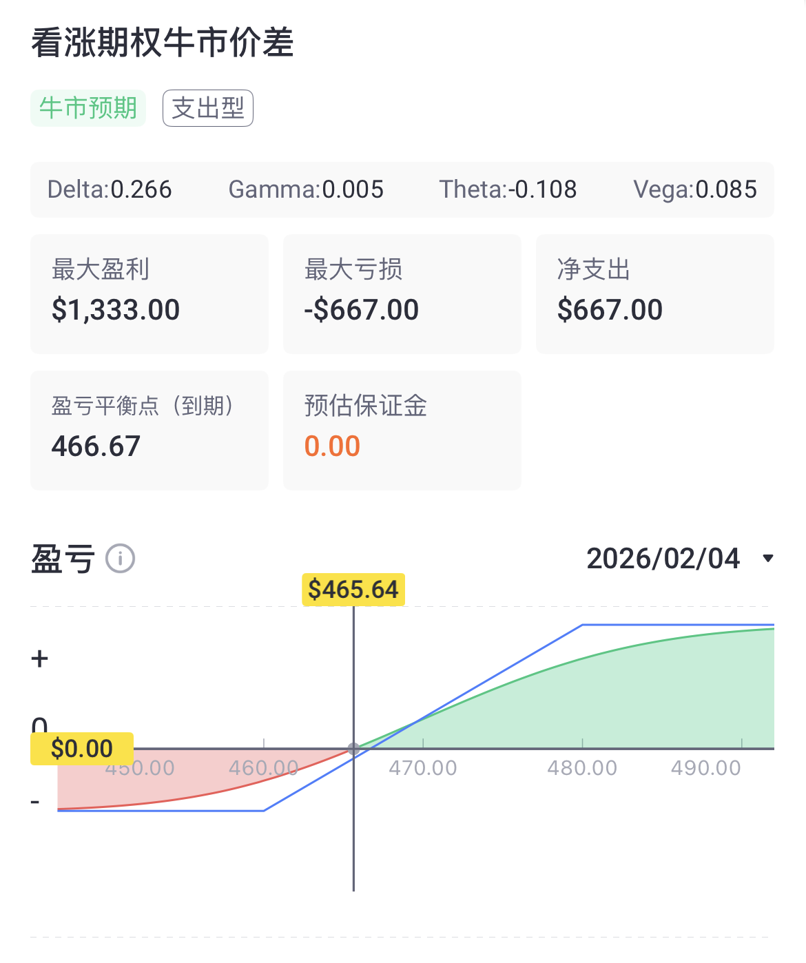
Task: Click the minus sign on chart axis
Action: (x=35, y=802)
